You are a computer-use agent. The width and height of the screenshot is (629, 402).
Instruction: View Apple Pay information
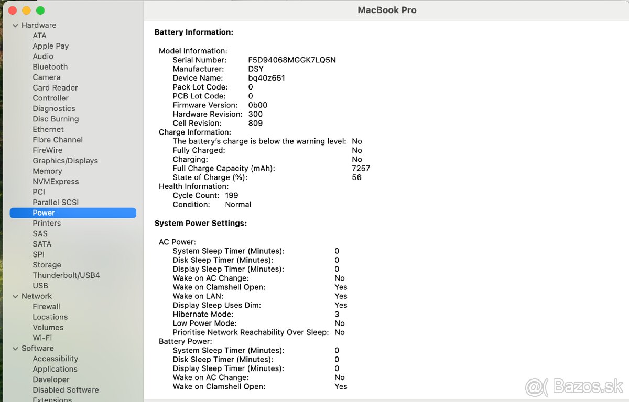click(50, 46)
